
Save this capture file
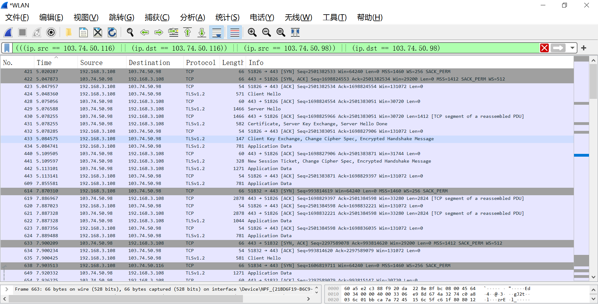(83, 32)
